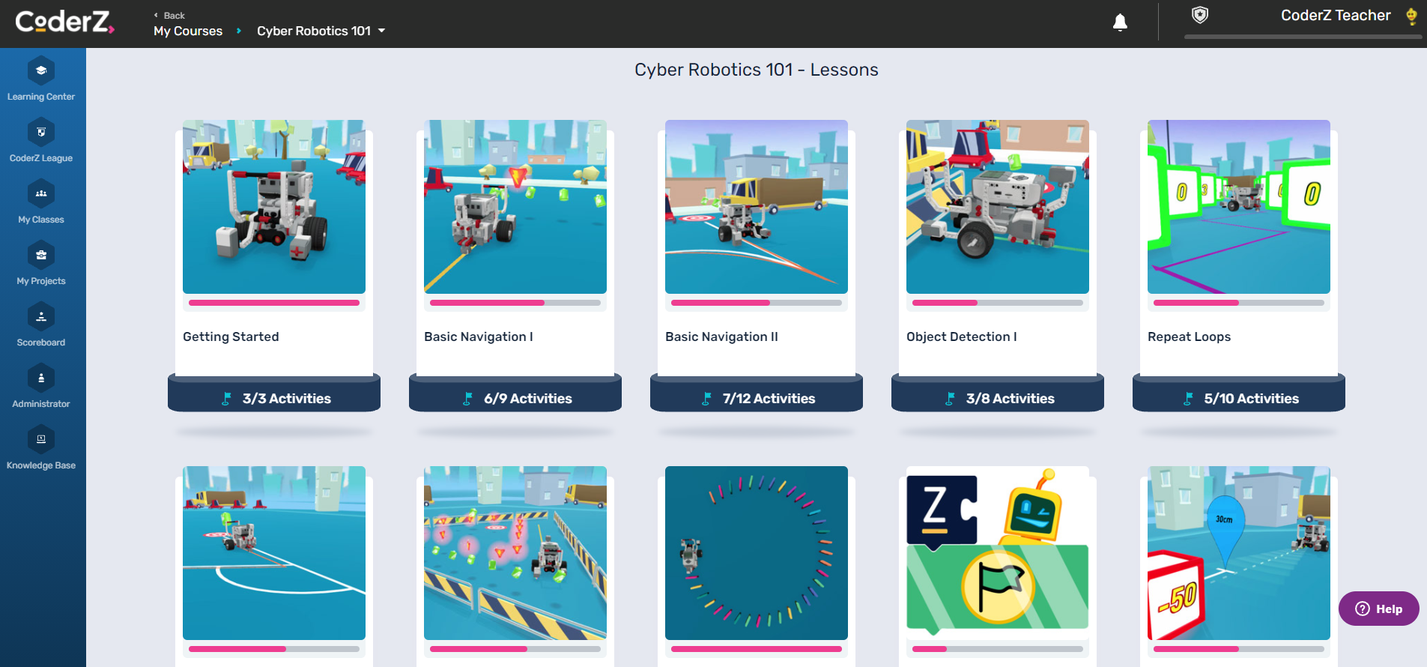Click the shield badge icon
The image size is (1427, 667).
pyautogui.click(x=1200, y=15)
